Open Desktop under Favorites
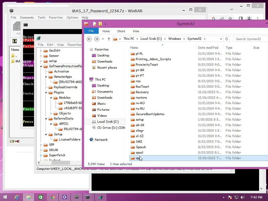This screenshot has height=201, width=268. pyautogui.click(x=103, y=55)
